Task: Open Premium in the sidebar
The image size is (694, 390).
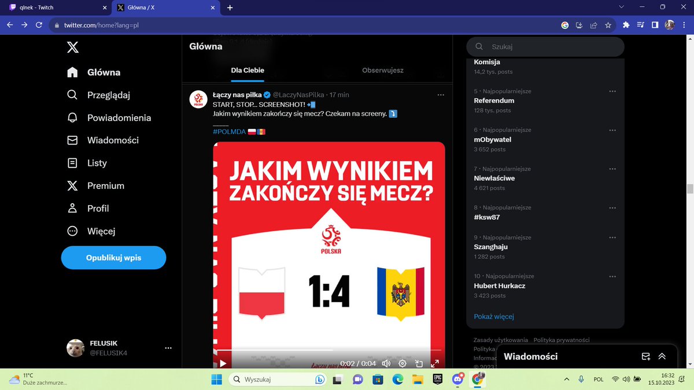Action: (95, 185)
